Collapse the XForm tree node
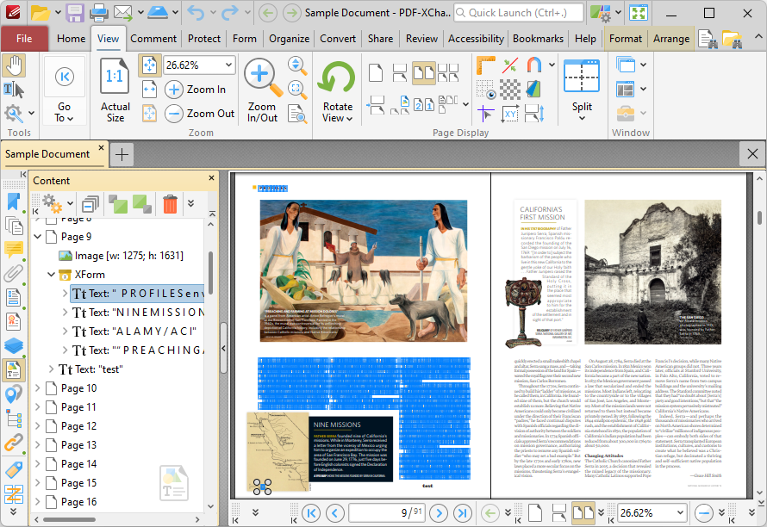The width and height of the screenshot is (767, 527). 52,274
